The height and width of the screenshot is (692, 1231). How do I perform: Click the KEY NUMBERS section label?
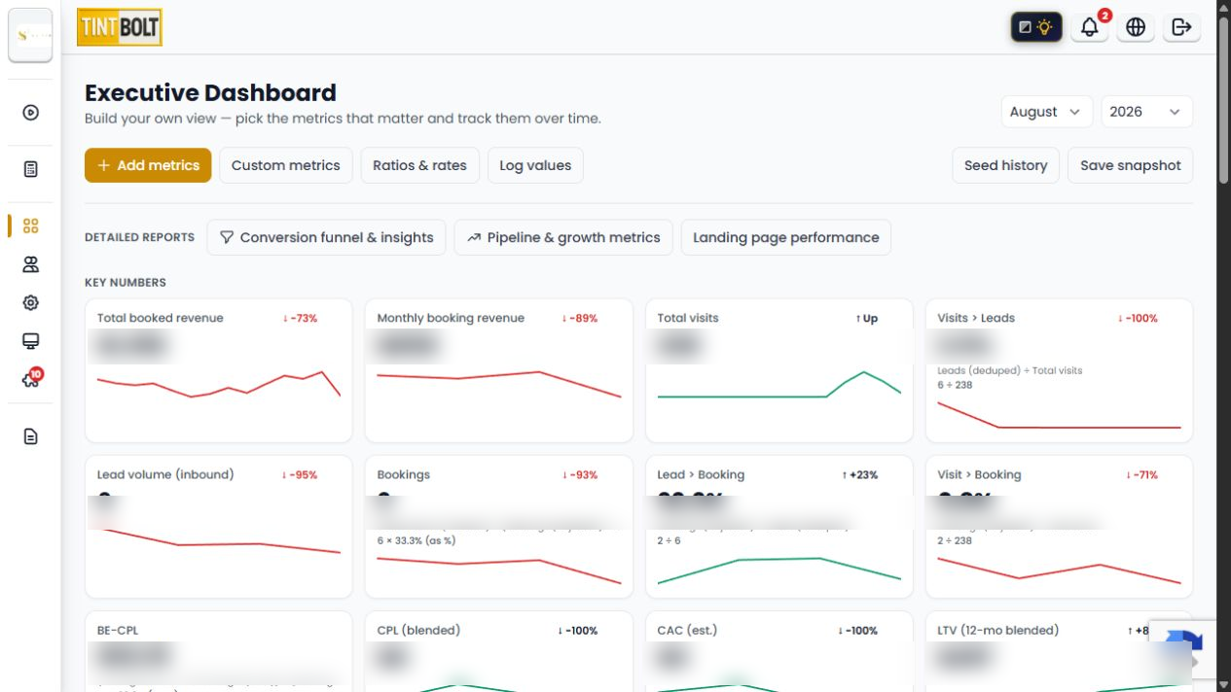click(126, 283)
